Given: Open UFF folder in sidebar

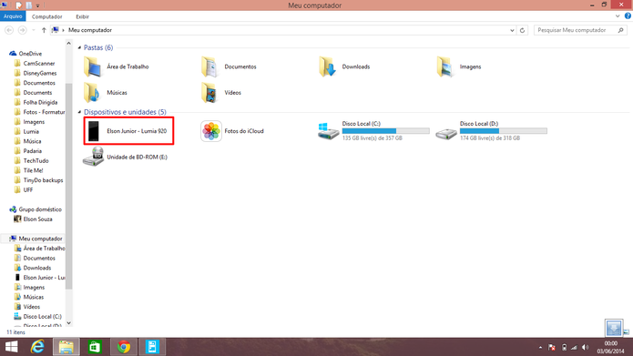Looking at the screenshot, I should [24, 189].
